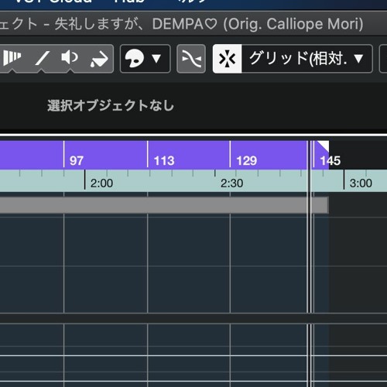This screenshot has width=387, height=387.
Task: Click the bar 145 ruler position
Action: point(330,160)
